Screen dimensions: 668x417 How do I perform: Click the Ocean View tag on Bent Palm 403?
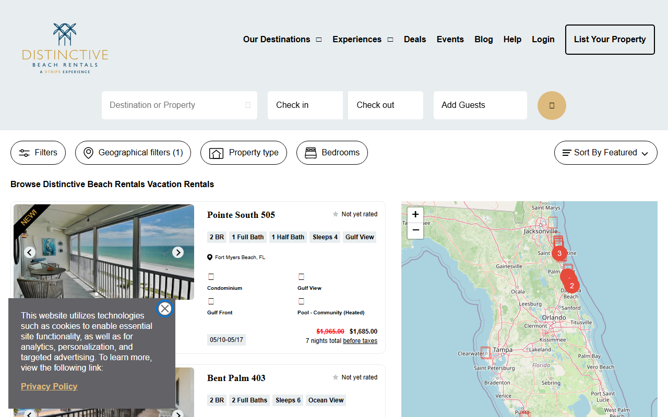click(326, 400)
